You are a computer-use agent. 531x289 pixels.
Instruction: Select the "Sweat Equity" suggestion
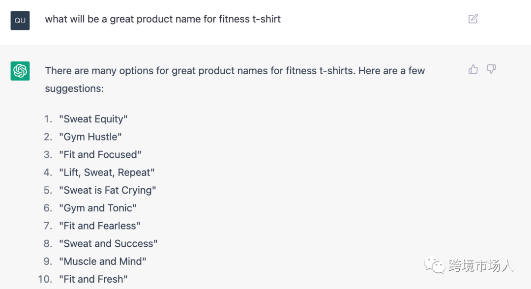93,119
